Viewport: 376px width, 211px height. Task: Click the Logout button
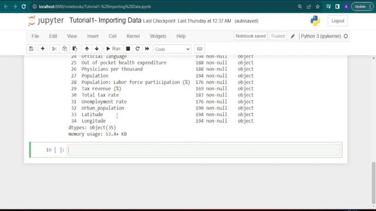(x=338, y=21)
